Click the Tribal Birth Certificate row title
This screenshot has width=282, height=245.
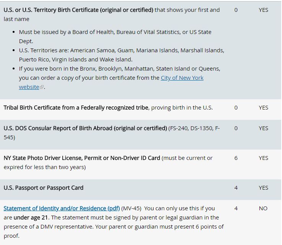(x=76, y=108)
